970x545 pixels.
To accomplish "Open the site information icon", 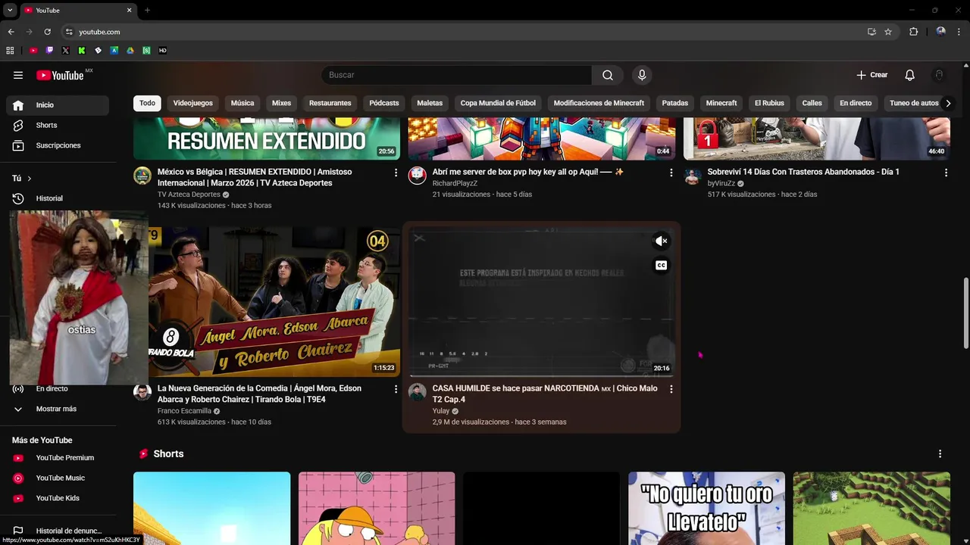I will (x=69, y=32).
